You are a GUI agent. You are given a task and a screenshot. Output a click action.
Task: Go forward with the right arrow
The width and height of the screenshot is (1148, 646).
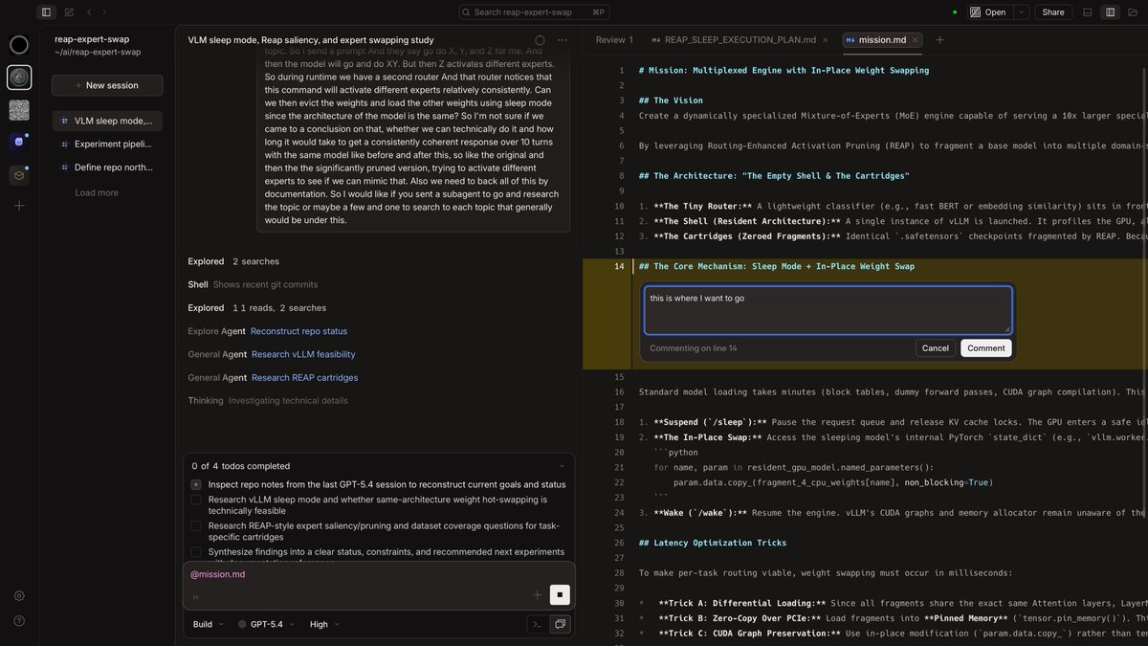(x=103, y=12)
